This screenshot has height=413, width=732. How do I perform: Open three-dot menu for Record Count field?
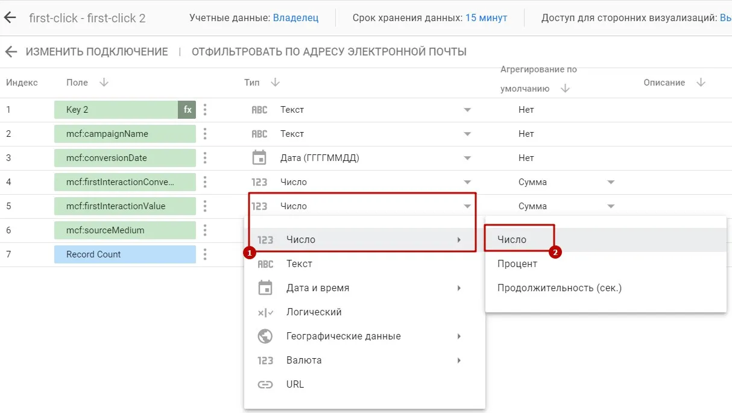coord(206,254)
